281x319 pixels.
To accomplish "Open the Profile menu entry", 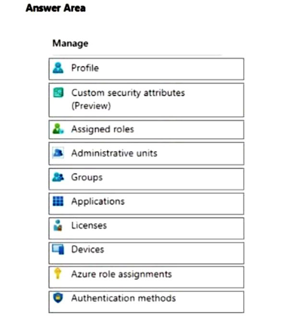I will coord(85,68).
